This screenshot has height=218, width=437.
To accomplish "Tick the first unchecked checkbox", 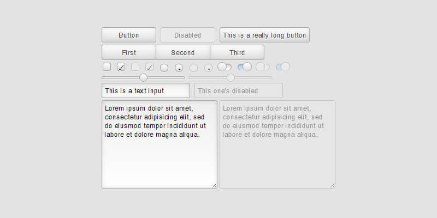I will (x=107, y=67).
